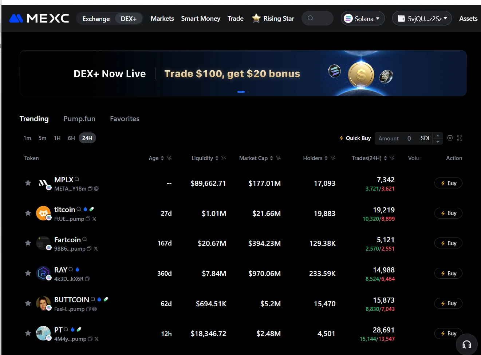
Task: Copy the MPLX contract address
Action: 90,188
